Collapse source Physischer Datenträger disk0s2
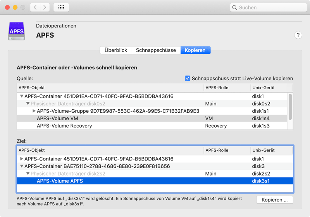The image size is (310, 217). pyautogui.click(x=28, y=103)
